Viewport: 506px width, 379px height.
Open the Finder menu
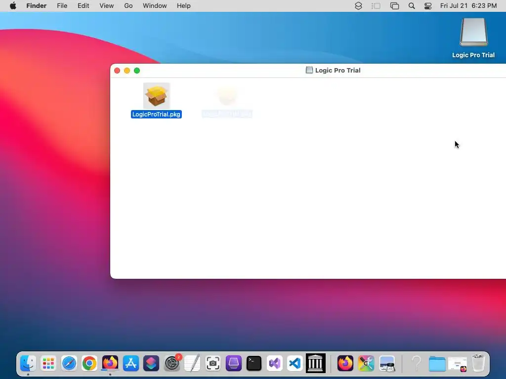(37, 6)
